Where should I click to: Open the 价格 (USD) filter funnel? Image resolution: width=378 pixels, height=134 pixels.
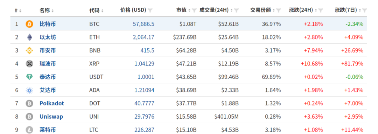(150, 10)
